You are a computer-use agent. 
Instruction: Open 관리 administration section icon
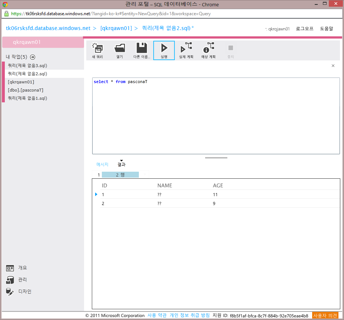point(10,280)
